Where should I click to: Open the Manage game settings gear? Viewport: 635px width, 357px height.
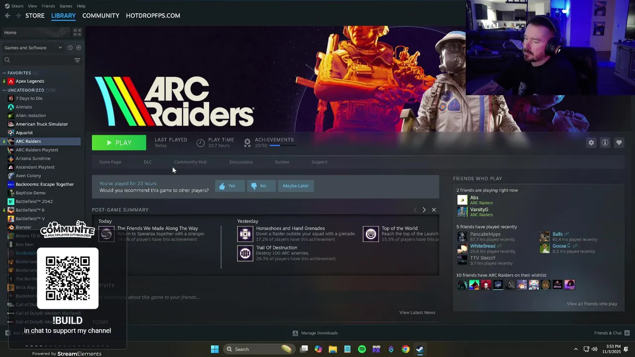point(591,142)
